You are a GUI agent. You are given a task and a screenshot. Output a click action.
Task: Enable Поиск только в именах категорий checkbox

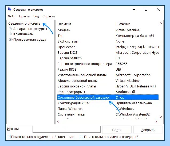click(x=81, y=137)
